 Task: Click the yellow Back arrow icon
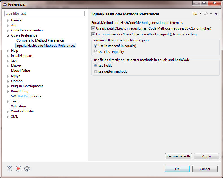[x=195, y=14]
